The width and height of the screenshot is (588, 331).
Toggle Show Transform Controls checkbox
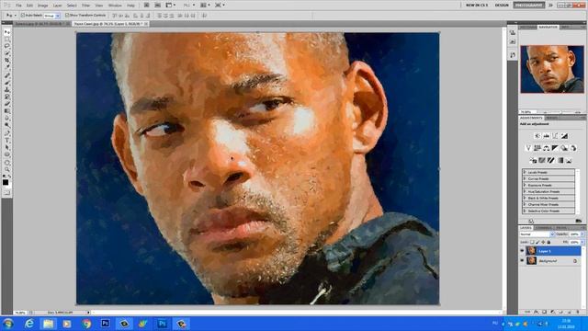(x=67, y=16)
